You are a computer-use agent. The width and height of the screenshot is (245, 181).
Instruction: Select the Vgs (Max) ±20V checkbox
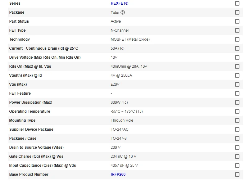[237, 84]
